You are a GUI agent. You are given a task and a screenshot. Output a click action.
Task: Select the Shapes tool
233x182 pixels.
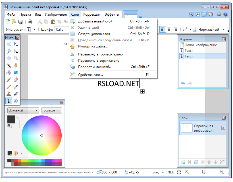point(16,101)
